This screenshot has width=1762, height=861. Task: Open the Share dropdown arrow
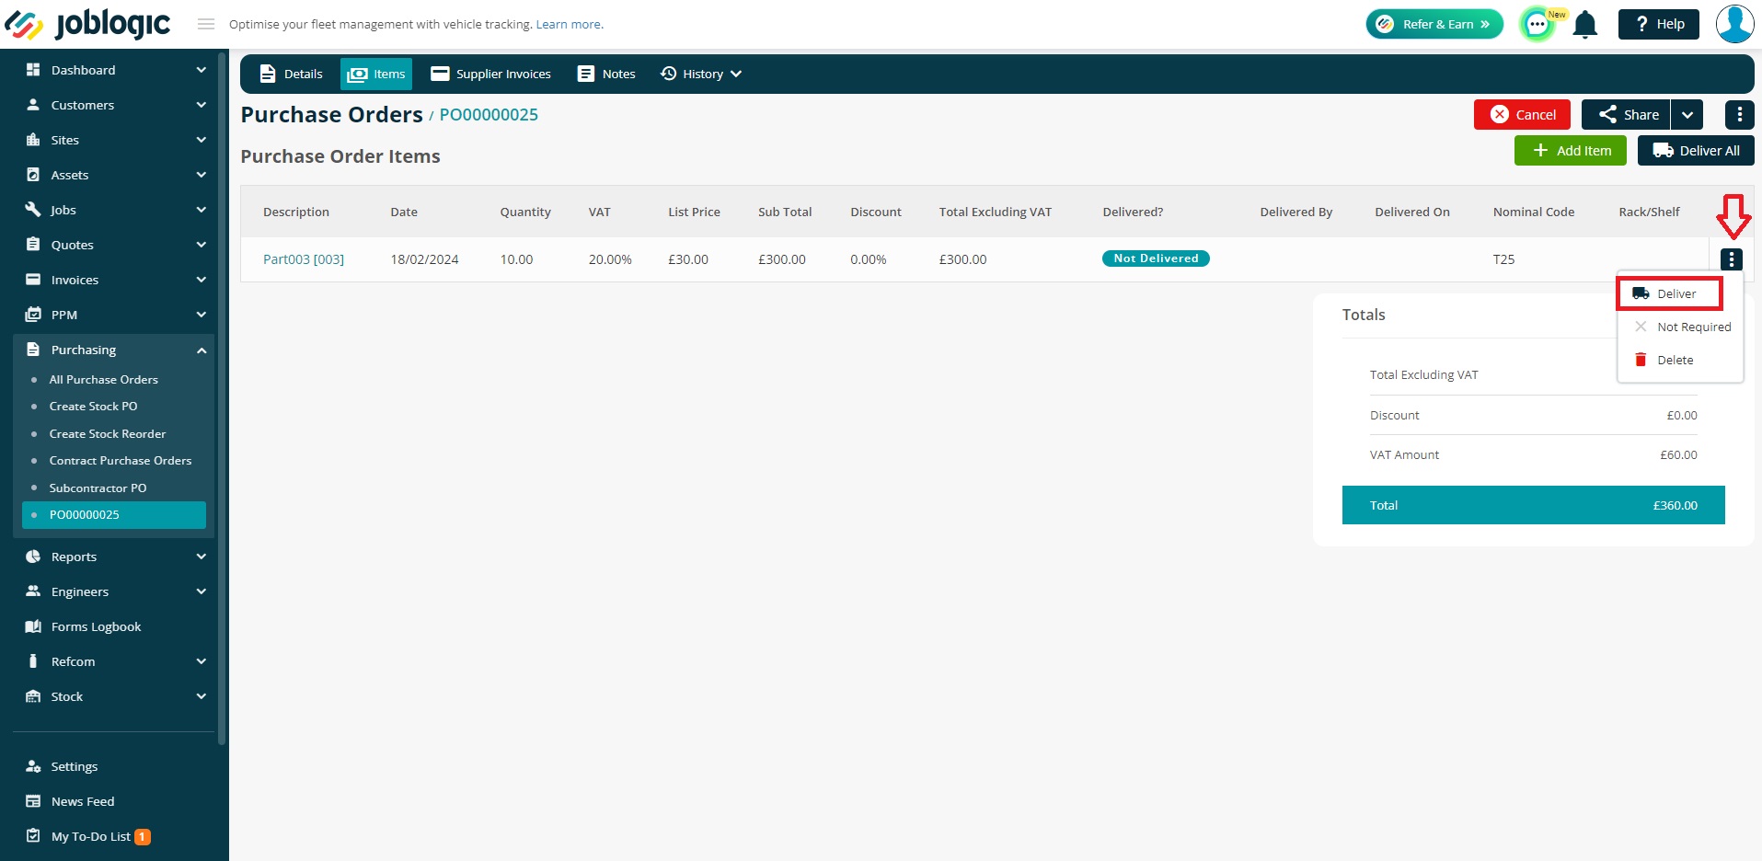coord(1687,115)
